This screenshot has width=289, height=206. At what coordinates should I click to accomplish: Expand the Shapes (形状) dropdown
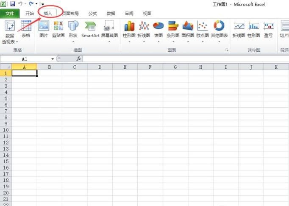(73, 42)
